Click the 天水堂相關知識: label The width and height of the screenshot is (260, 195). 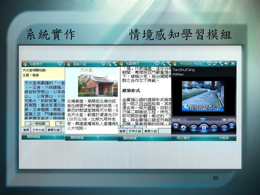coord(35,70)
